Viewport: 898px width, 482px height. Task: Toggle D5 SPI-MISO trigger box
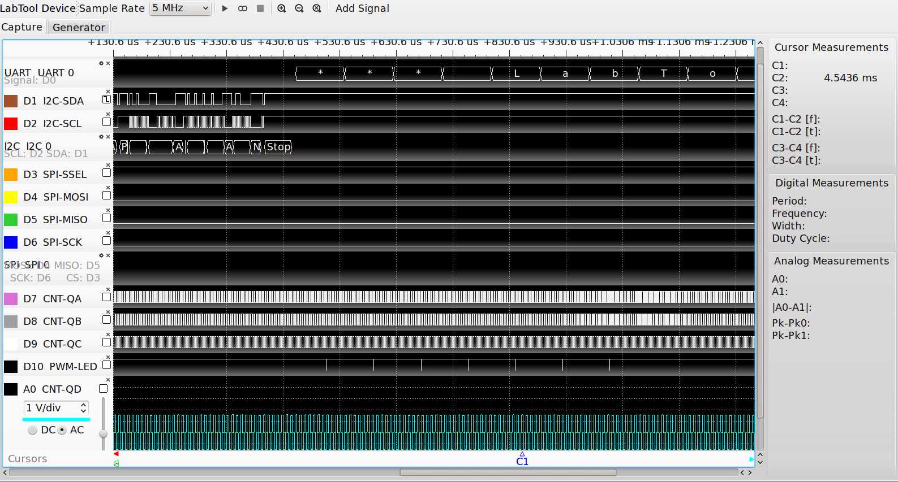pyautogui.click(x=106, y=218)
